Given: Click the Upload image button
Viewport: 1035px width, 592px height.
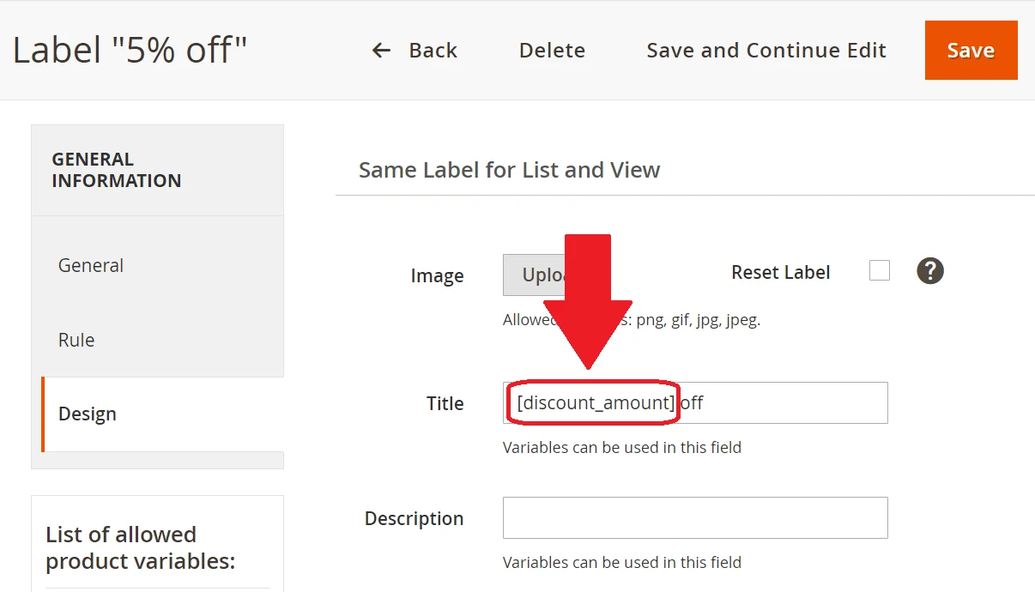Looking at the screenshot, I should click(524, 275).
